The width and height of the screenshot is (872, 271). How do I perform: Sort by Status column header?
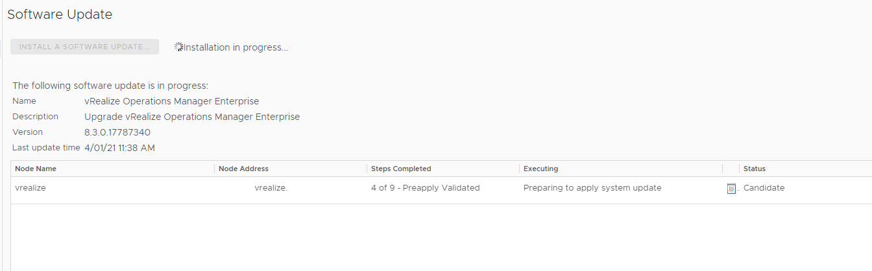(755, 169)
